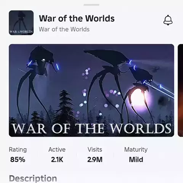
Task: Select the 2.9M visits value
Action: click(x=95, y=160)
